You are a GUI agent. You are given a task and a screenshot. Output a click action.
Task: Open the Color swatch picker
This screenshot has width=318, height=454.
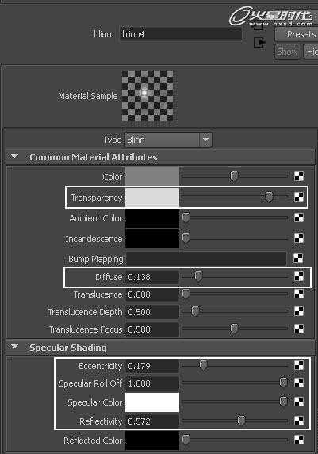(x=152, y=176)
